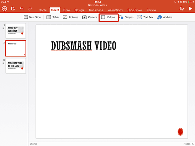Insert a Table into the slide
This screenshot has width=195, height=146.
tap(52, 17)
